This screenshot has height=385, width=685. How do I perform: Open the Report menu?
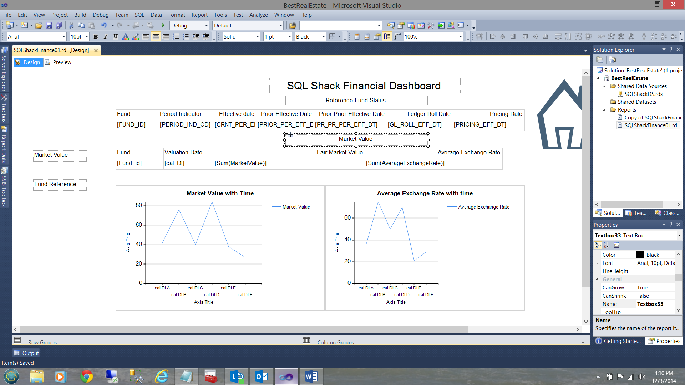(x=199, y=15)
